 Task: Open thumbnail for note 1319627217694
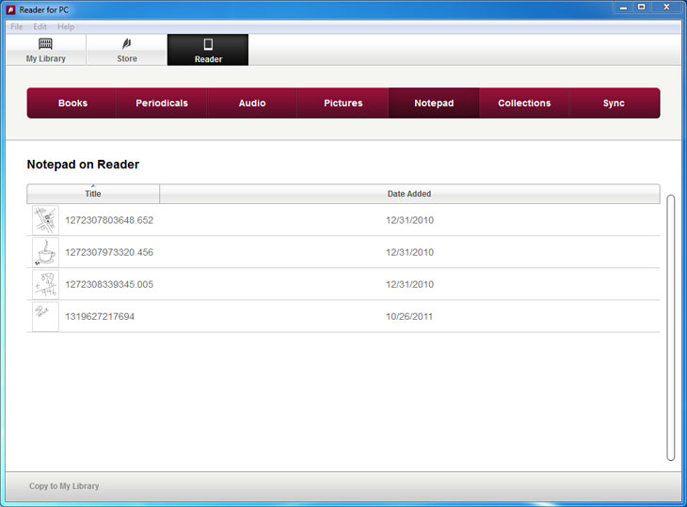click(45, 316)
